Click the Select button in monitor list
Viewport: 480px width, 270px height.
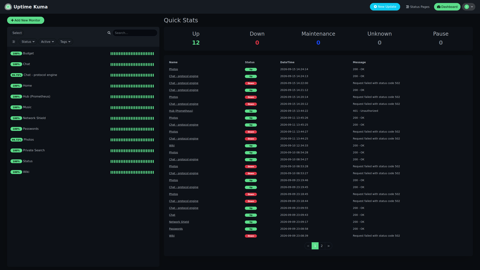[17, 33]
